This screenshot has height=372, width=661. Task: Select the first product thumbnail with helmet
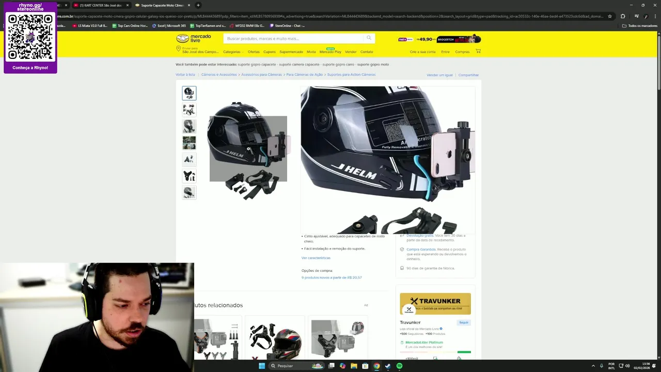[189, 93]
